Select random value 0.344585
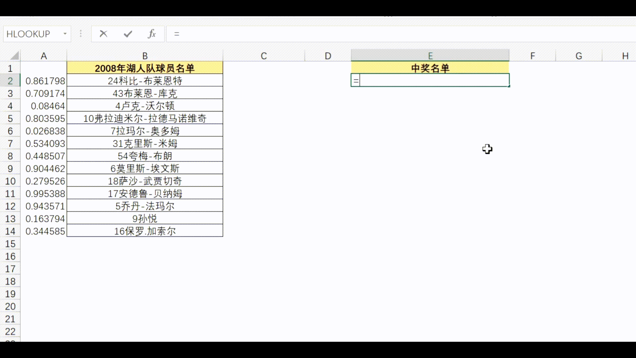Viewport: 636px width, 358px height. (44, 231)
